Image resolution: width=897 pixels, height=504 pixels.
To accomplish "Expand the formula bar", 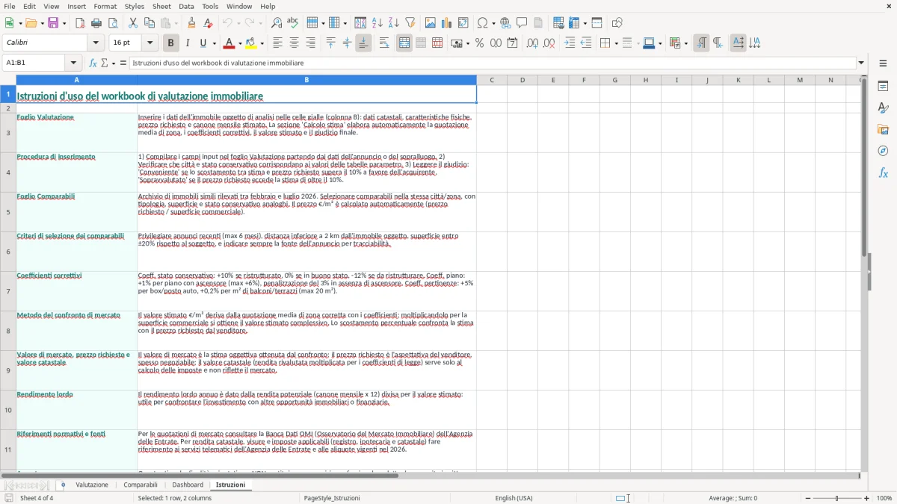I will (861, 63).
